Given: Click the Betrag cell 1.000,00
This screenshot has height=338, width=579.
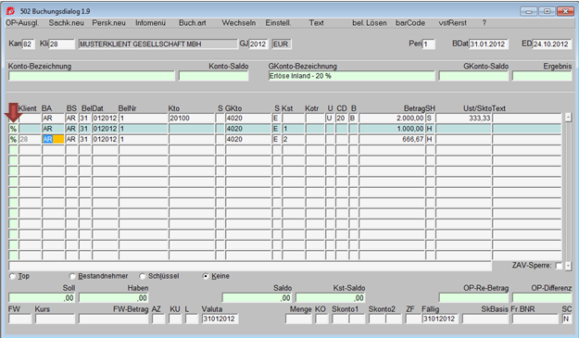Looking at the screenshot, I should [392, 129].
